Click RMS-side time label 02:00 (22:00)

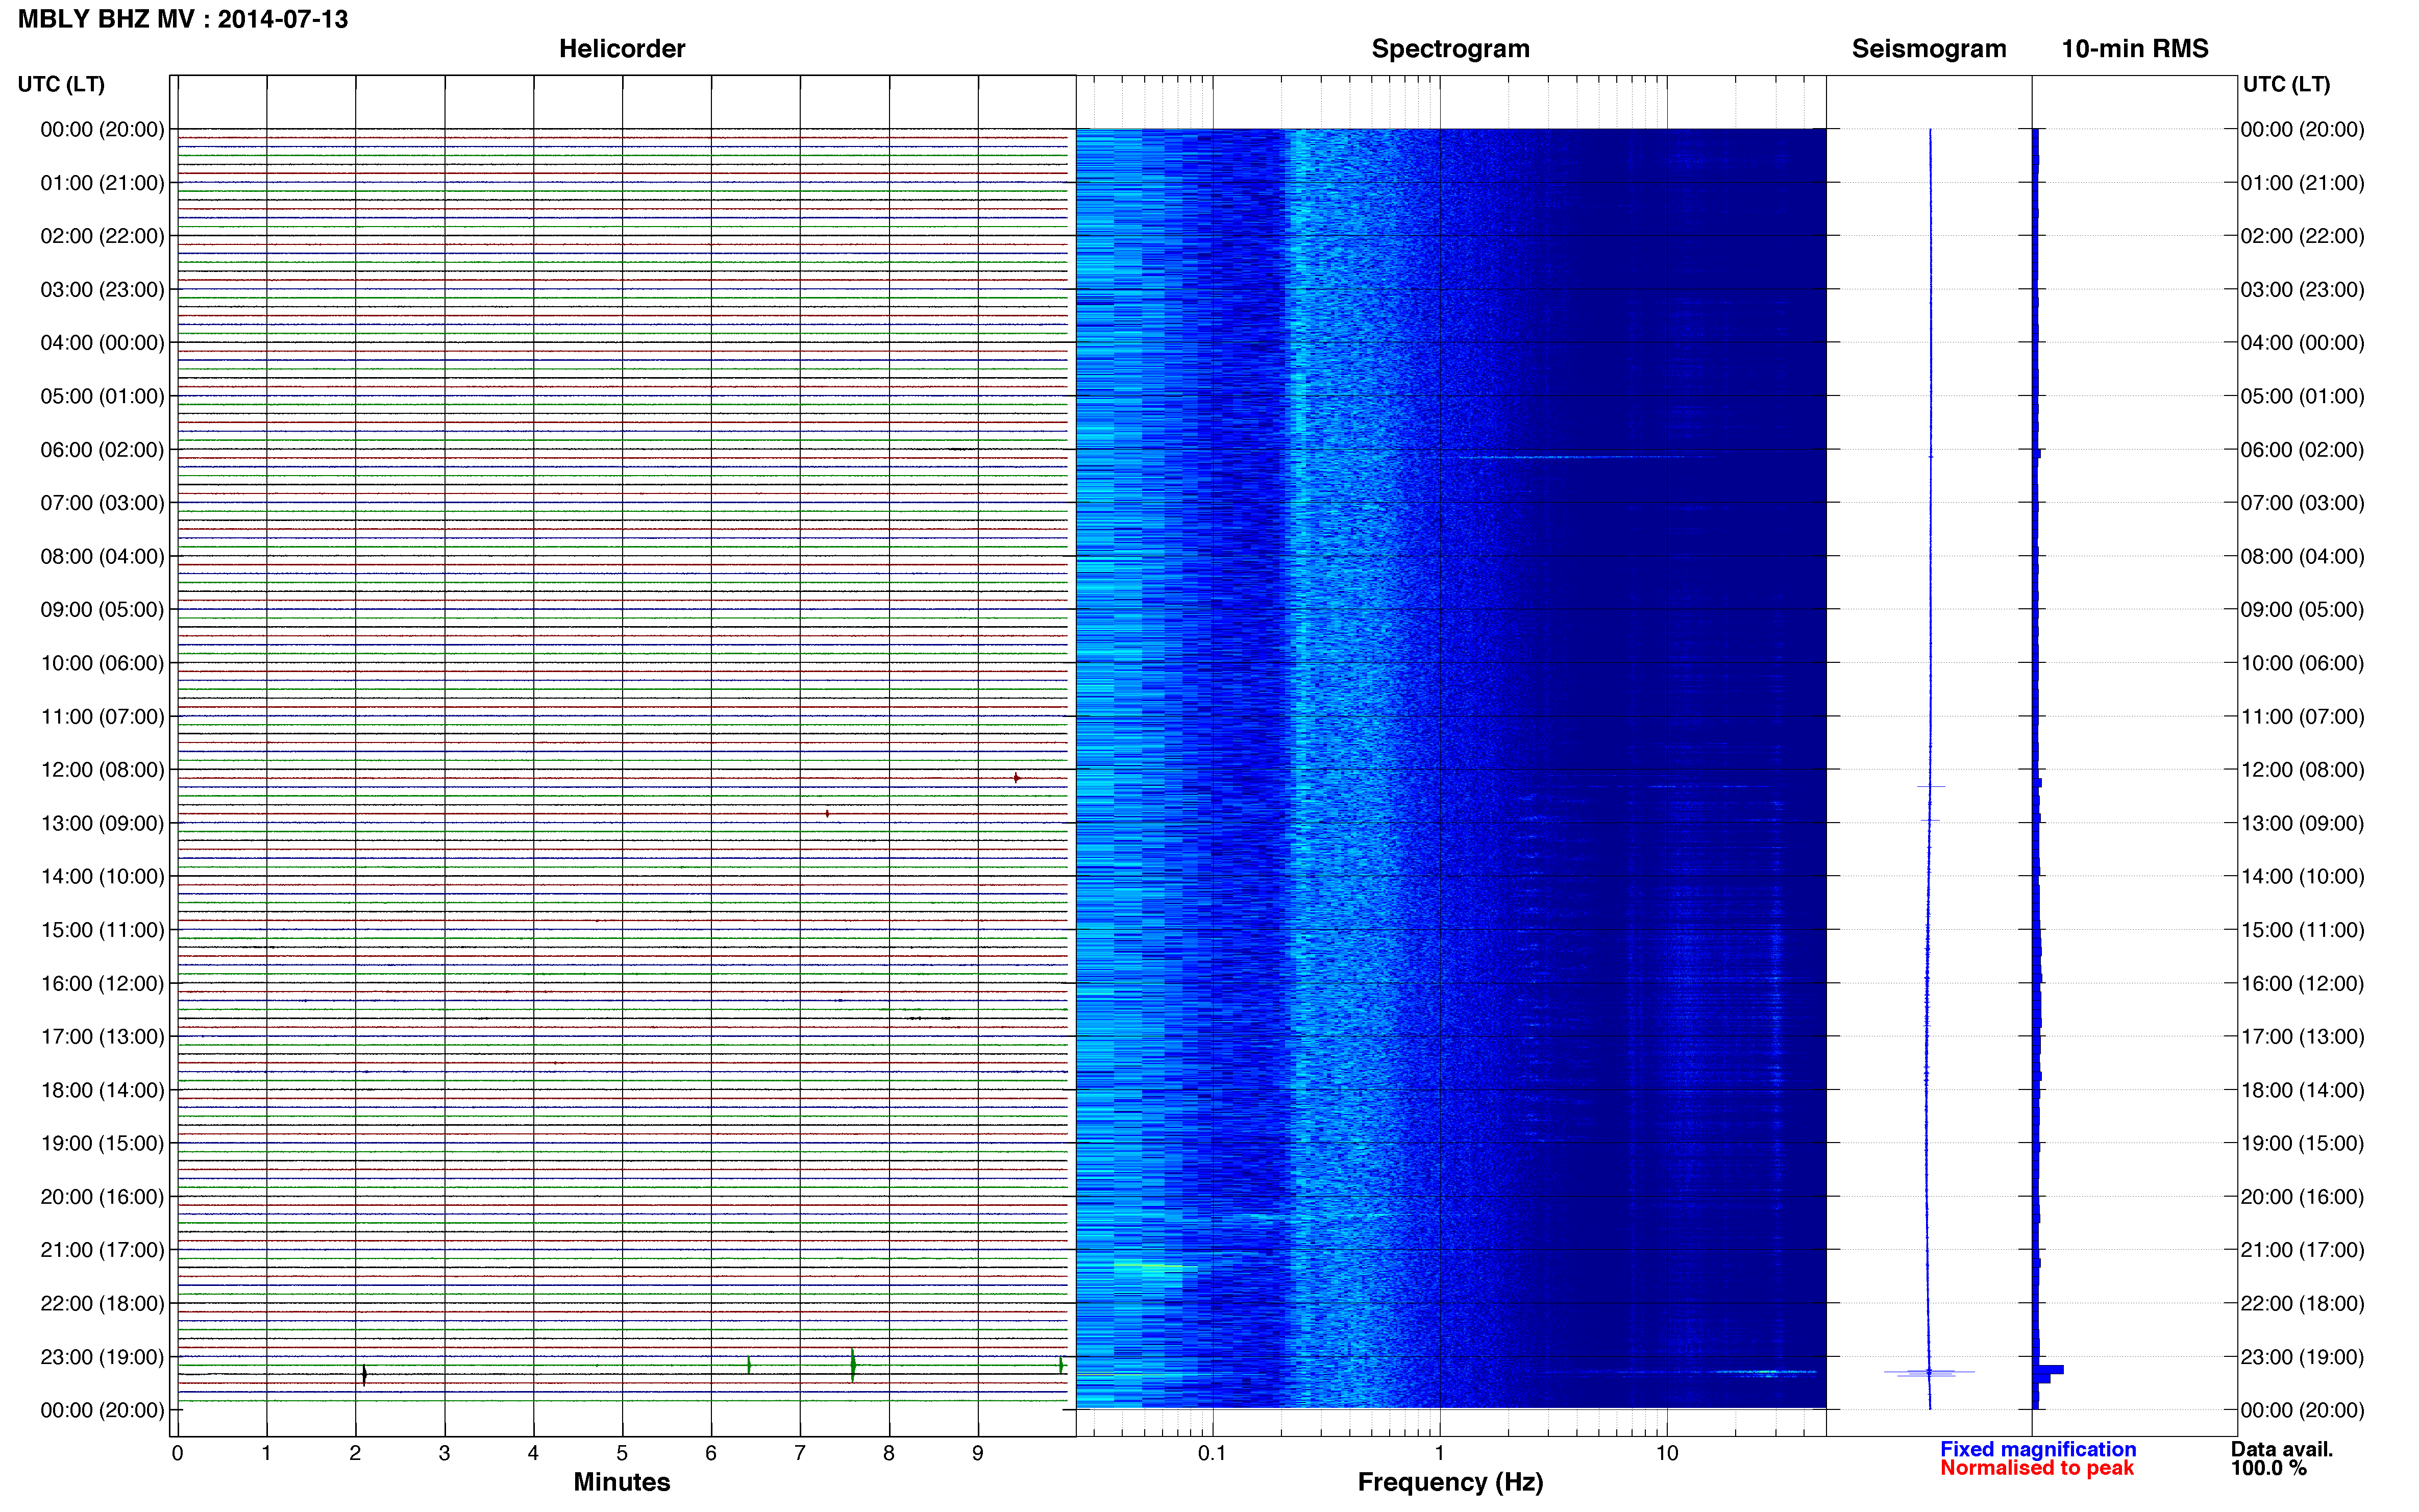click(x=2302, y=236)
